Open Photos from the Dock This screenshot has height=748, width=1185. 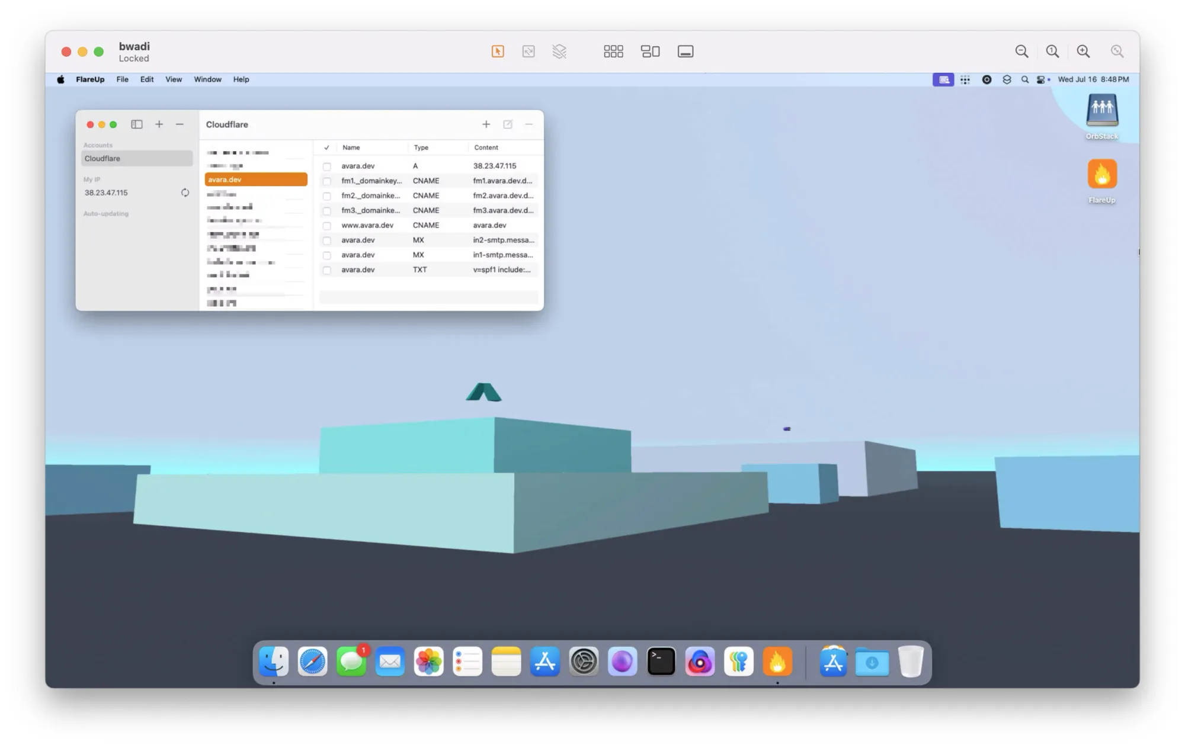(428, 662)
